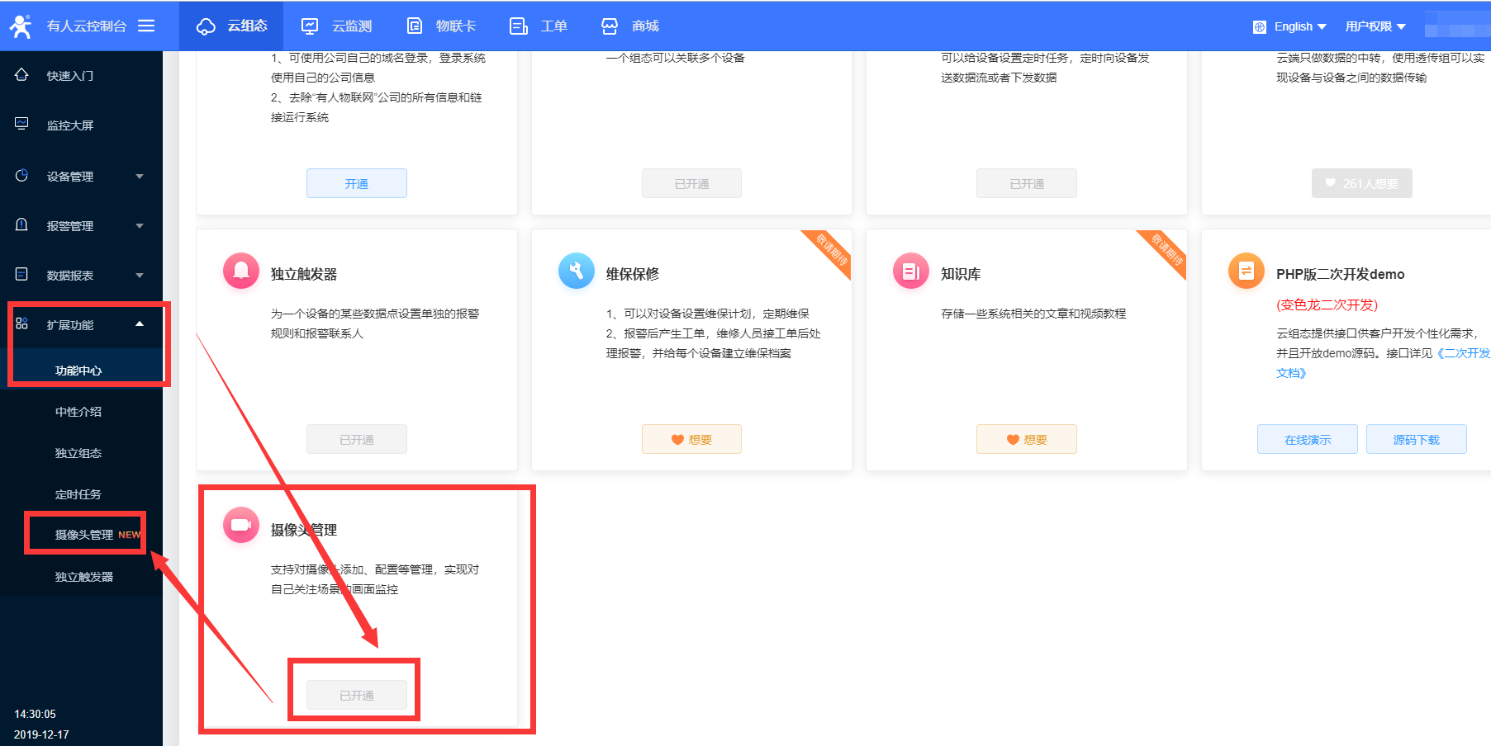Expand the 报警管理 sidebar section

pos(81,225)
